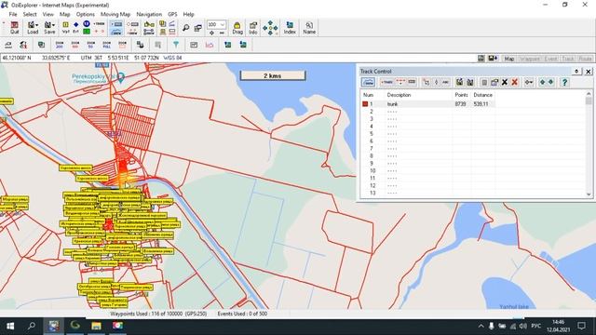
Task: Click the Zoom 200 toolbar button
Action: [x=60, y=45]
